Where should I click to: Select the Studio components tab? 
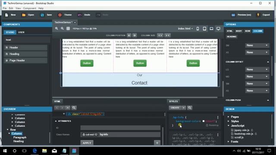point(10,32)
